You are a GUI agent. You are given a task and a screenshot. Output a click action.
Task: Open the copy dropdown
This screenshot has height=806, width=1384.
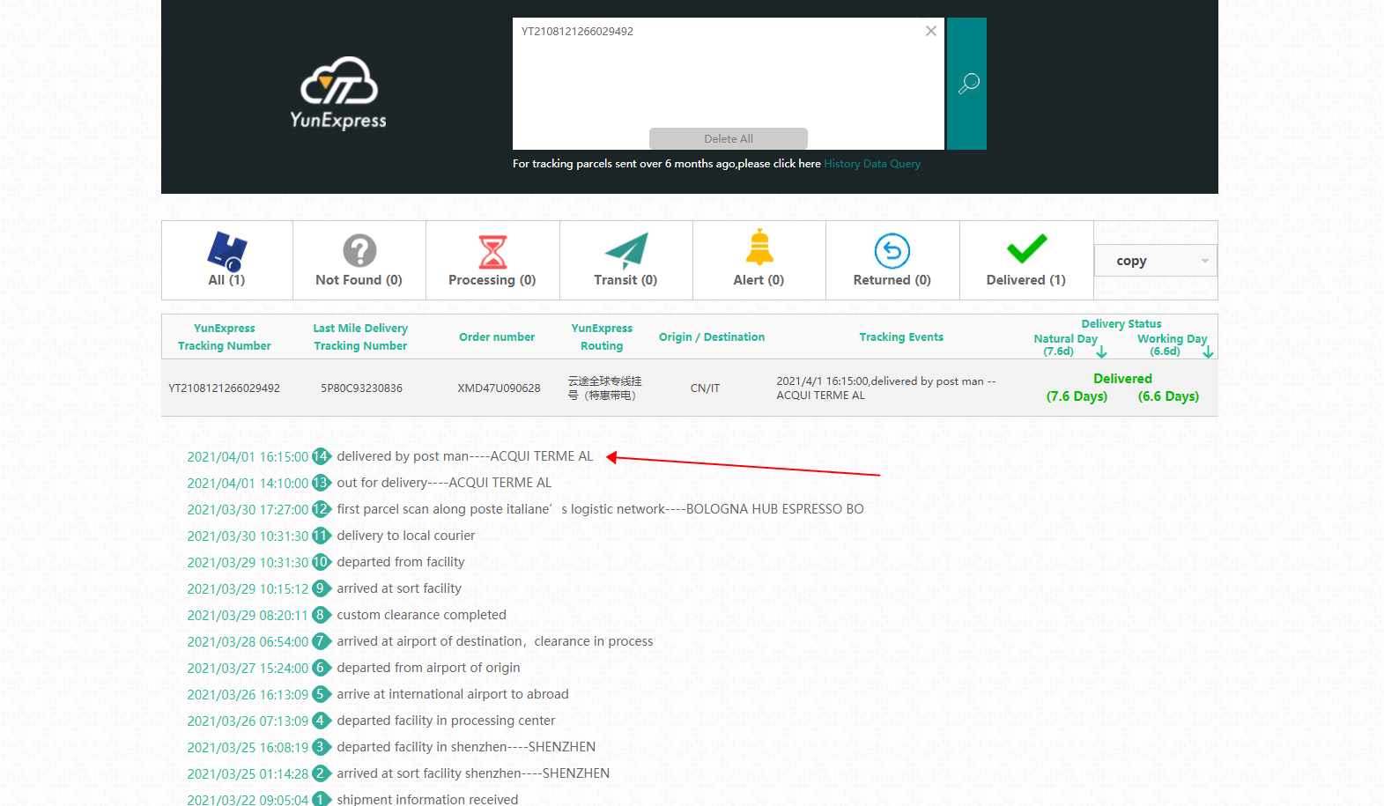tap(1155, 261)
